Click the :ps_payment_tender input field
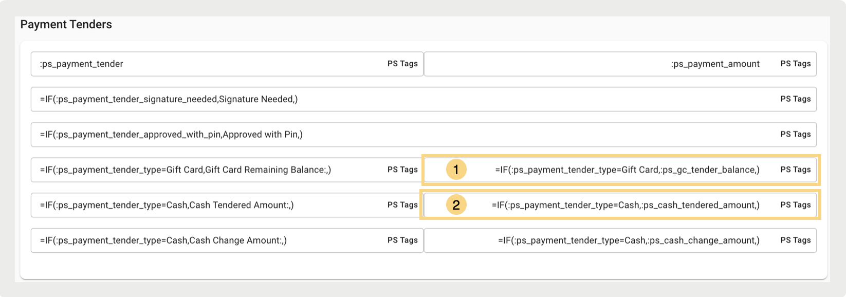 (x=227, y=64)
